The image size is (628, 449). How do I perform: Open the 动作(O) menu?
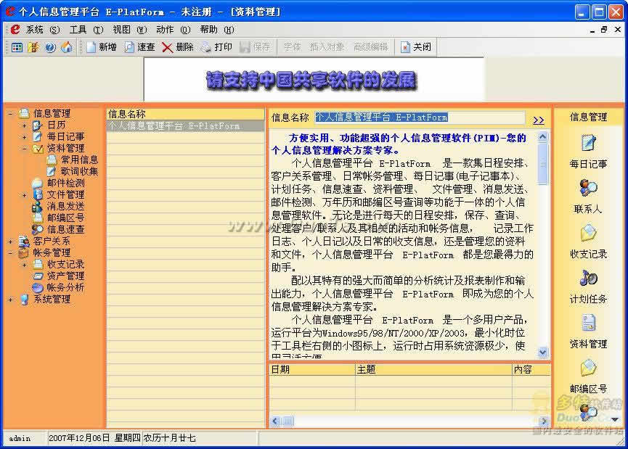(173, 30)
